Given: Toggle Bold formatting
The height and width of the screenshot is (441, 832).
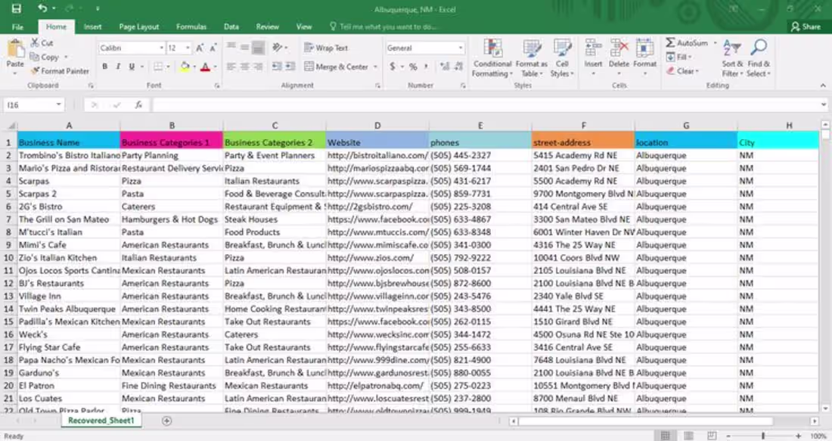Looking at the screenshot, I should [x=105, y=67].
